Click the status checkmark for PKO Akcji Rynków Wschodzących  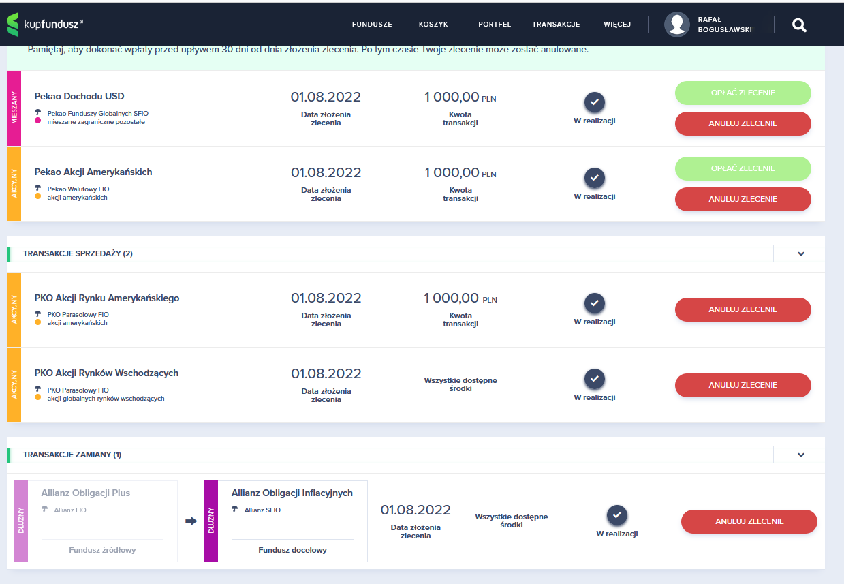pyautogui.click(x=595, y=380)
